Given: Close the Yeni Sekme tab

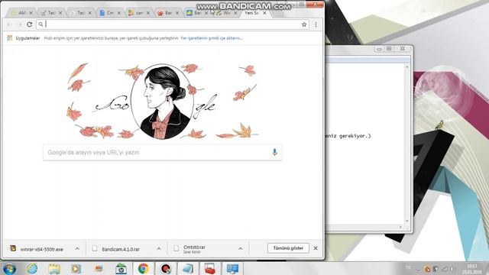Looking at the screenshot, I should 264,13.
